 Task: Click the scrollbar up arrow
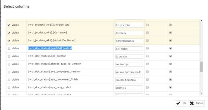click(x=201, y=20)
